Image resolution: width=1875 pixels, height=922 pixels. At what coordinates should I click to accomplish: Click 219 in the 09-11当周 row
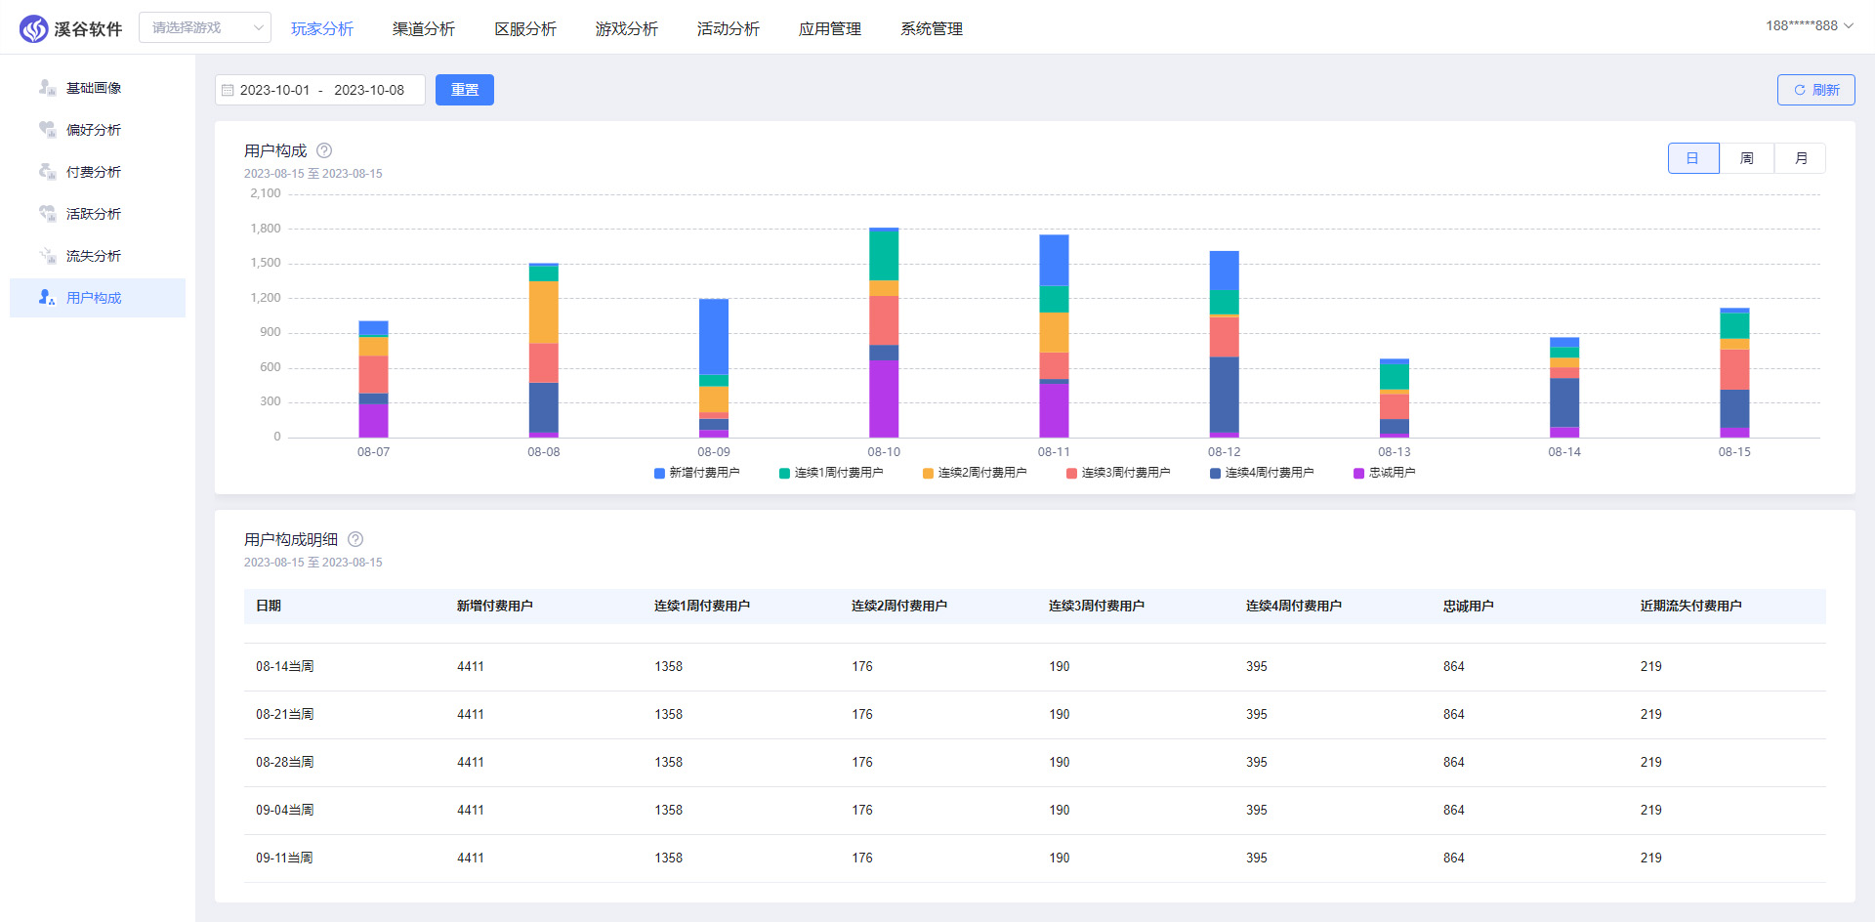[1651, 858]
